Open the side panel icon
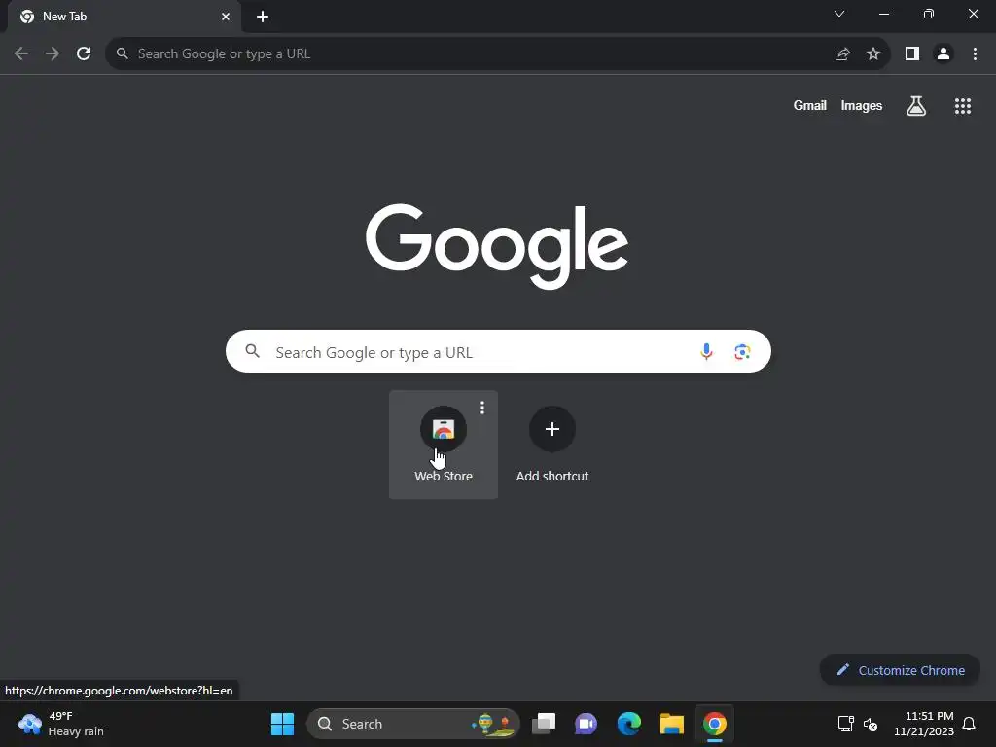Screen dimensions: 996x747 pos(912,54)
